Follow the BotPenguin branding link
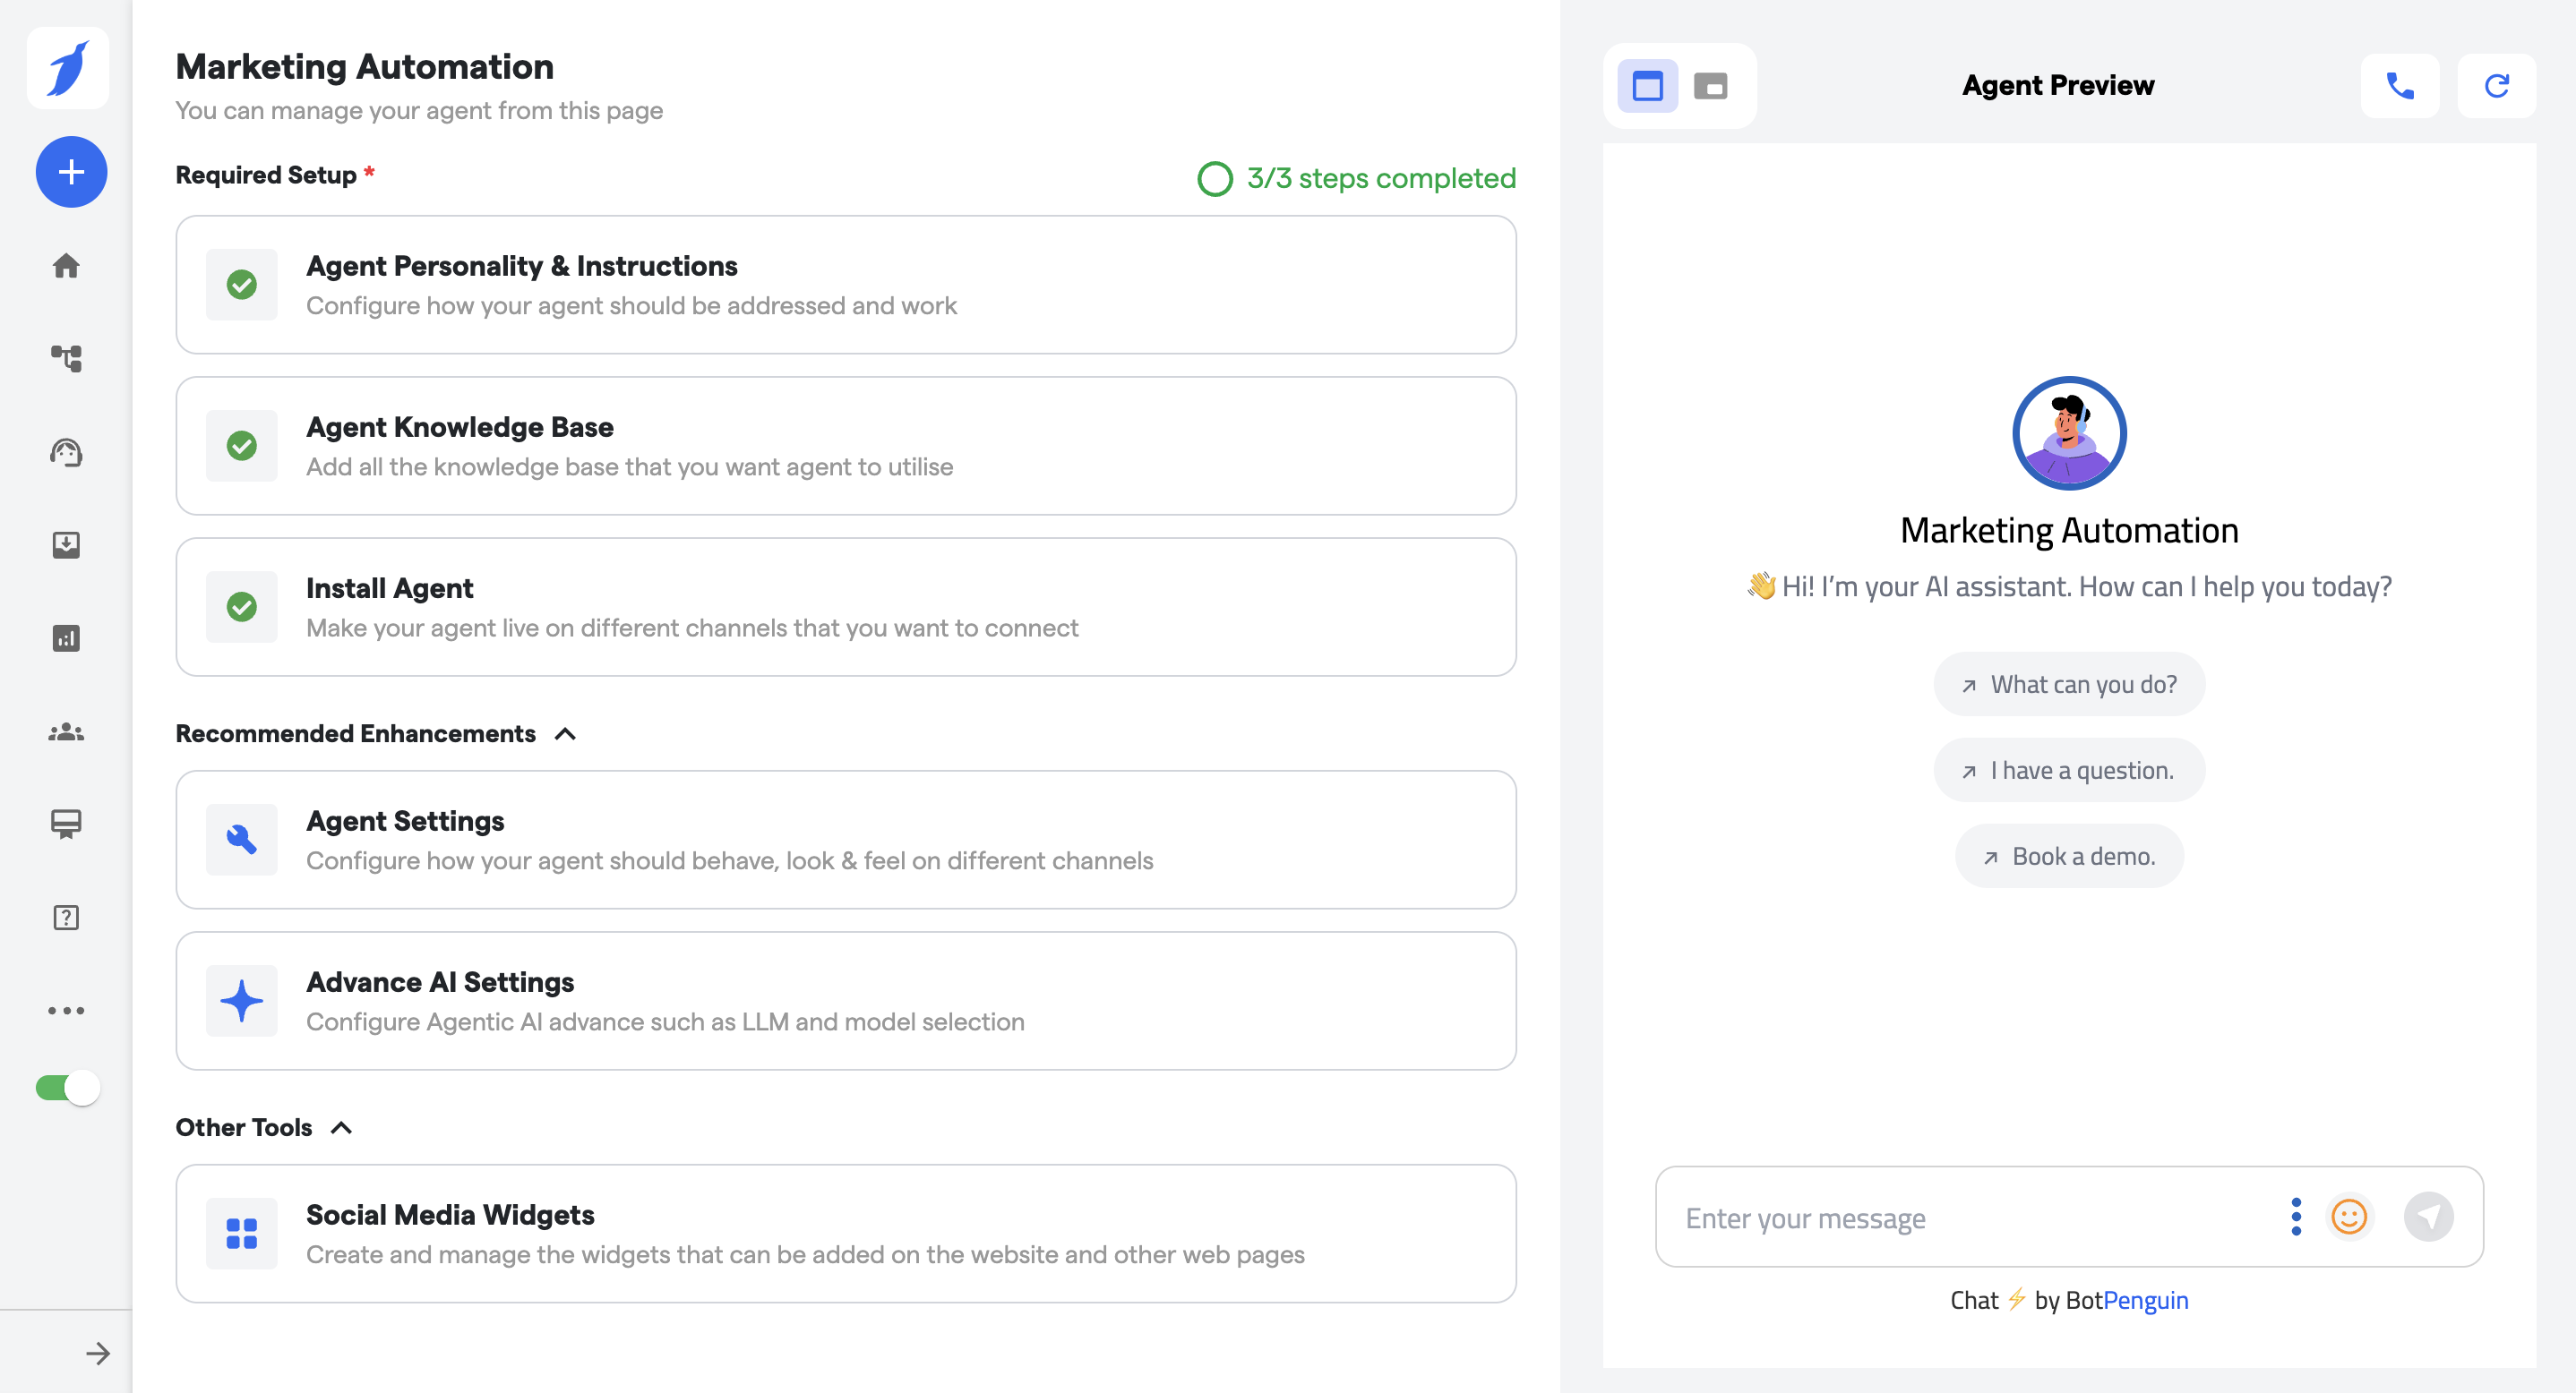Screen dimensions: 2576x1393 point(2145,1300)
